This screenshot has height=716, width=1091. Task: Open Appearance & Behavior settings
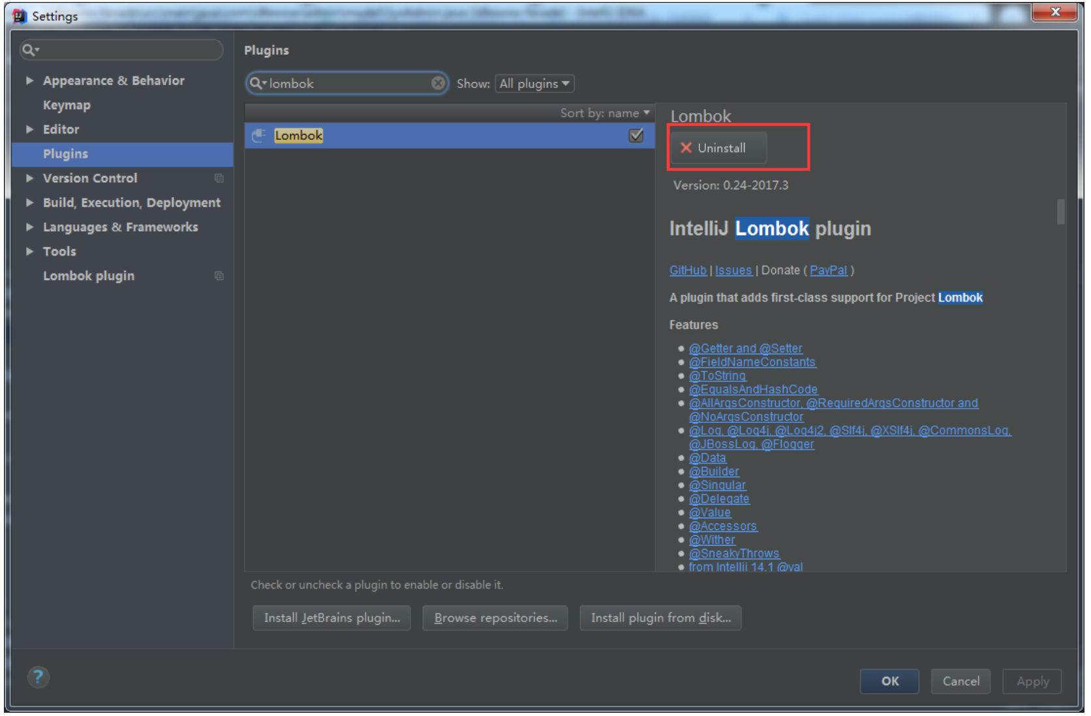click(x=114, y=80)
